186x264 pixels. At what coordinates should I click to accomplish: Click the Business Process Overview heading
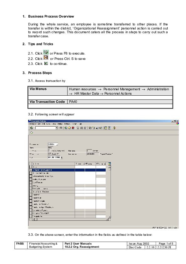51,16
